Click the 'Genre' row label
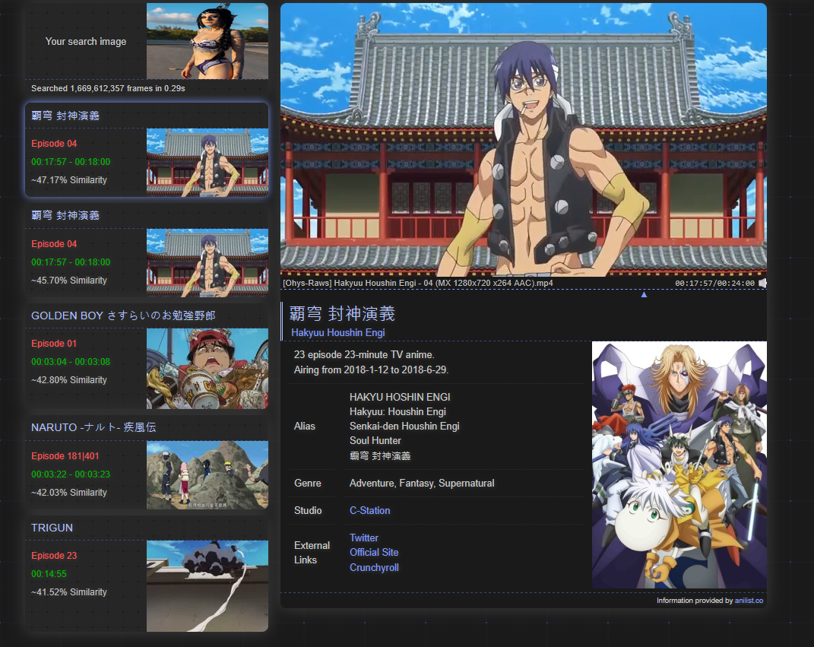The width and height of the screenshot is (814, 647). point(307,483)
